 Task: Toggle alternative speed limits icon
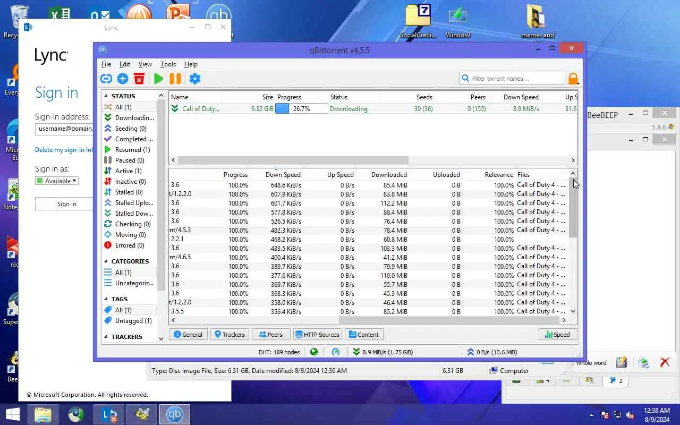pyautogui.click(x=336, y=352)
